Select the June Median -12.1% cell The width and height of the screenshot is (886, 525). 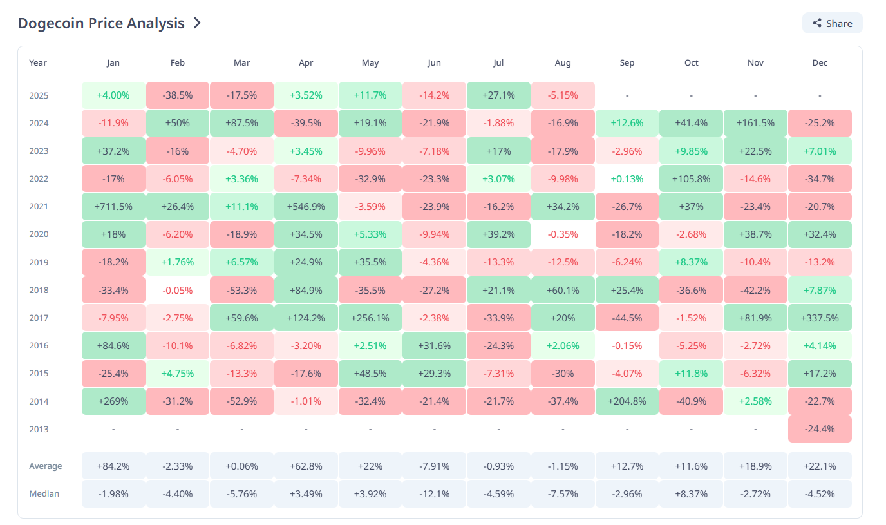(x=435, y=494)
